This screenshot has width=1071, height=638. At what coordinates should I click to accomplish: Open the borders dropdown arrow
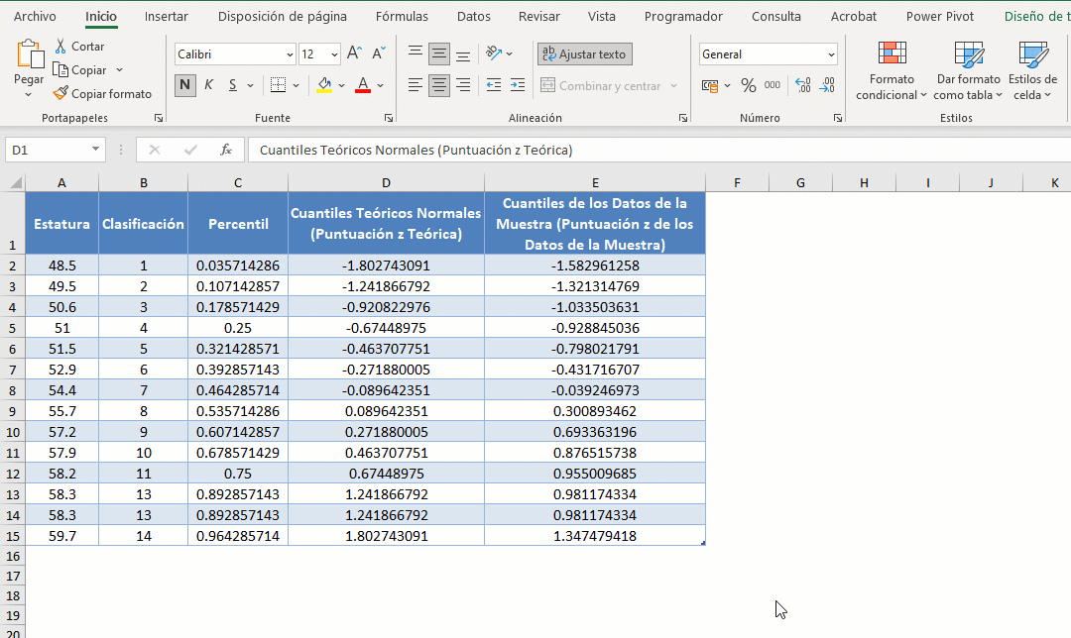click(296, 86)
